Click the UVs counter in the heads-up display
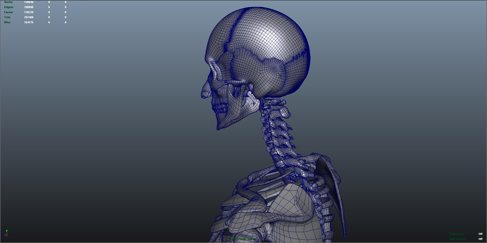Screen dimensions: 487x243 [18, 22]
